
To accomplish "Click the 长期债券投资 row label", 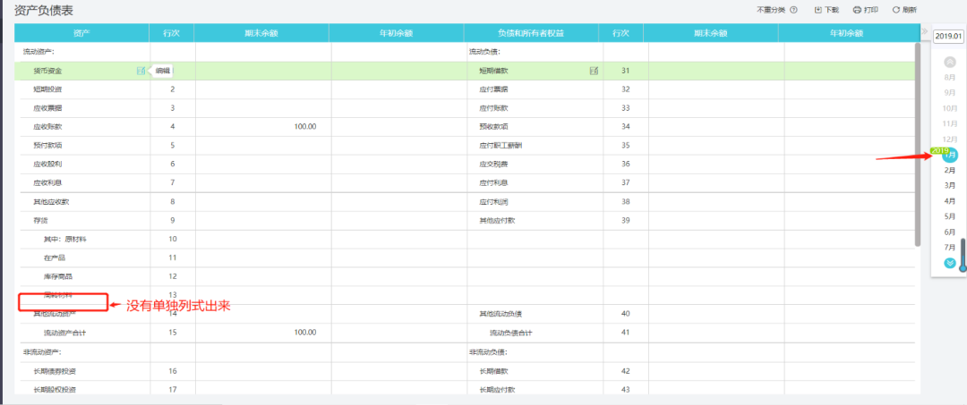I will (55, 371).
